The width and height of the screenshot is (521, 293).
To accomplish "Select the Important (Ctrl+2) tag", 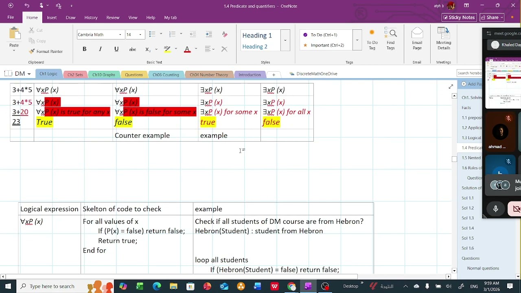I will (x=327, y=45).
